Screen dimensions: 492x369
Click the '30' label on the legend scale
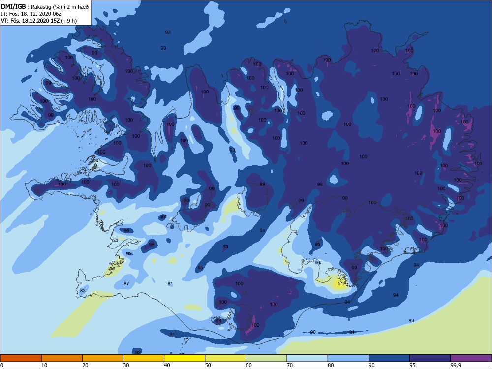tap(126, 365)
